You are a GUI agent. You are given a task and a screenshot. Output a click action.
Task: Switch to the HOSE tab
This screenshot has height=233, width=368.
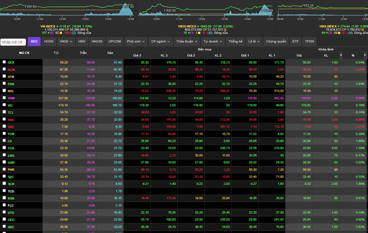49,42
